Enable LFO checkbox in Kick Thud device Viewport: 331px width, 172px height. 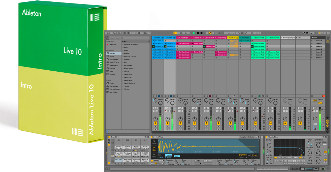[x=196, y=160]
